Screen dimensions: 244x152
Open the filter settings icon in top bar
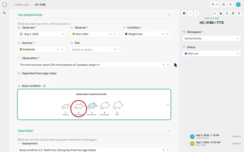click(230, 5)
